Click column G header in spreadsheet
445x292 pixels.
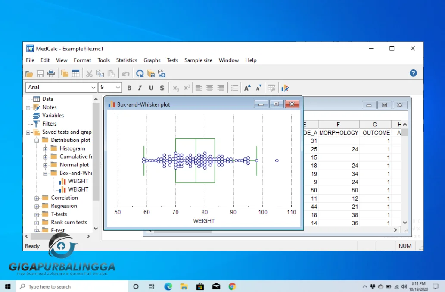click(375, 124)
